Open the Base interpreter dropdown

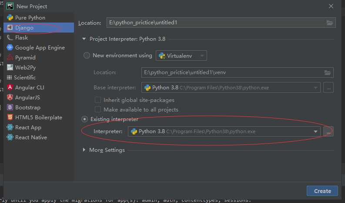(x=231, y=88)
